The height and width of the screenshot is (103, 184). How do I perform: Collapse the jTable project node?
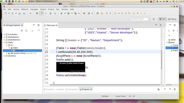tap(4, 43)
